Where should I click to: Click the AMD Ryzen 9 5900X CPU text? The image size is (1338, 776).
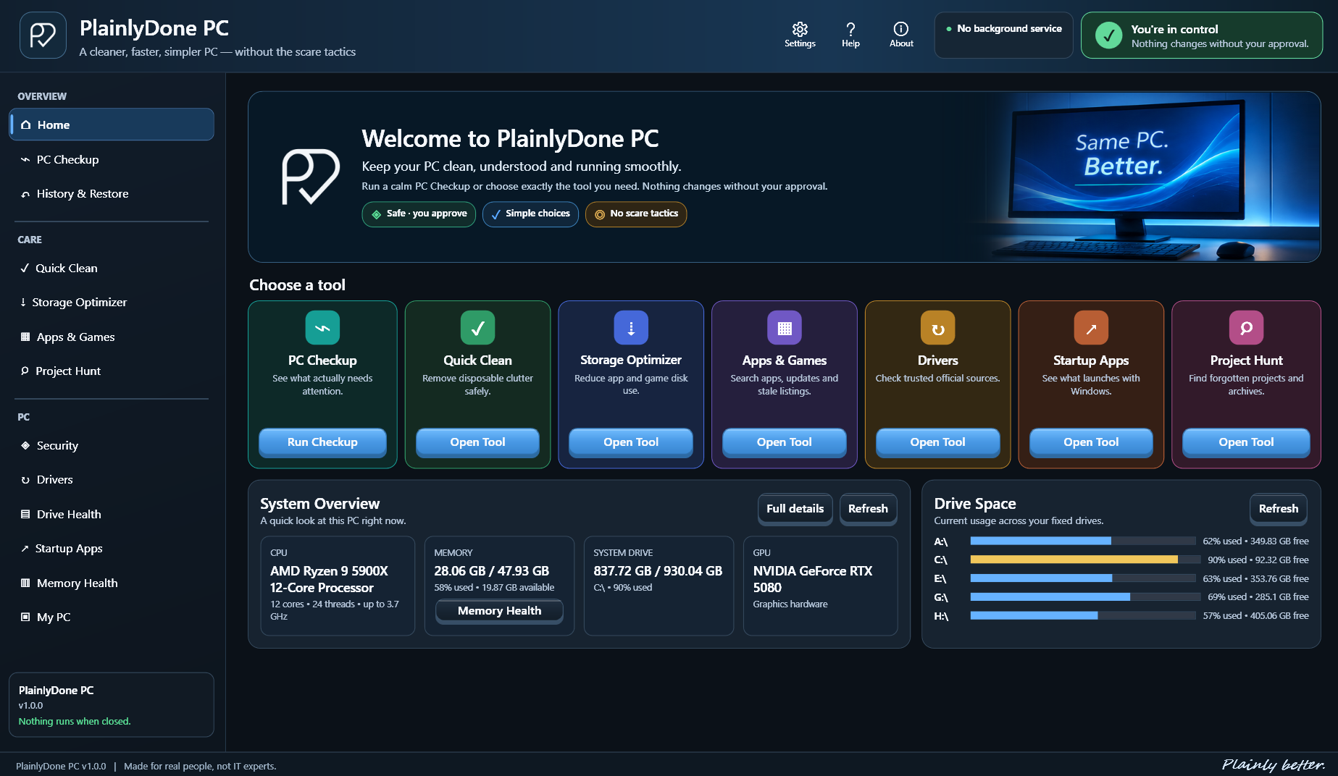point(329,579)
